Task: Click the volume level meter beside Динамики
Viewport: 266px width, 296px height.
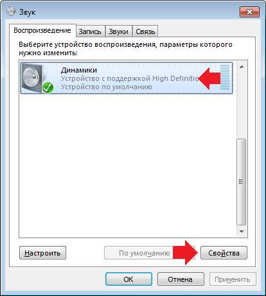Action: point(225,77)
